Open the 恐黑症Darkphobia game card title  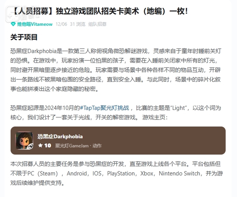[x=60, y=137]
